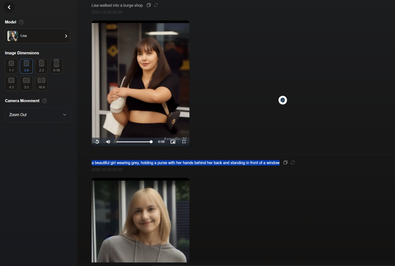Click the Camera Movement heading

point(22,101)
